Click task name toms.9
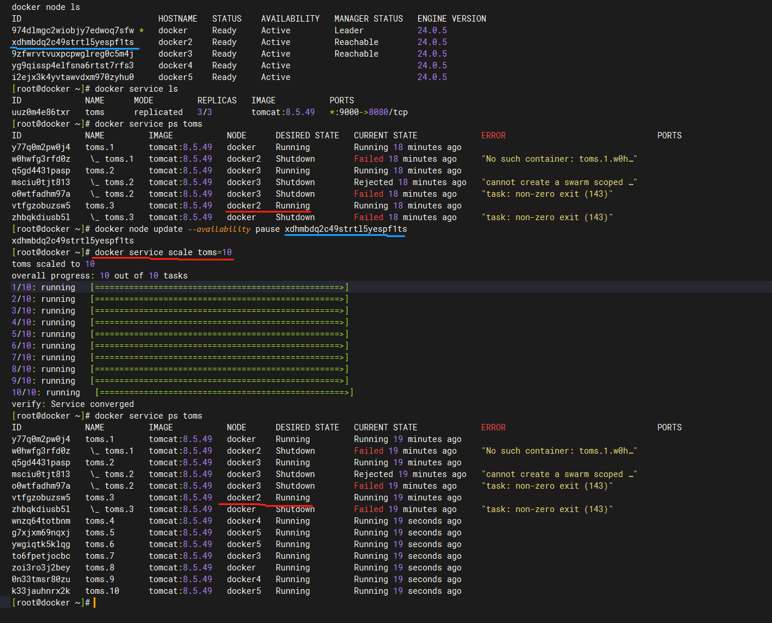This screenshot has height=623, width=772. [100, 579]
